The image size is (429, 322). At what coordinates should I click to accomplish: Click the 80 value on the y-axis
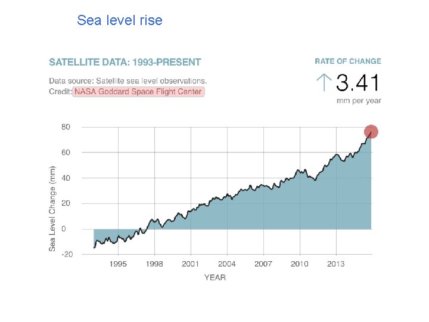coord(66,127)
